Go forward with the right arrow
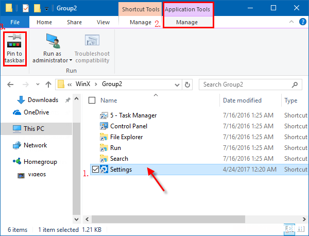This screenshot has height=236, width=309. [x=26, y=85]
